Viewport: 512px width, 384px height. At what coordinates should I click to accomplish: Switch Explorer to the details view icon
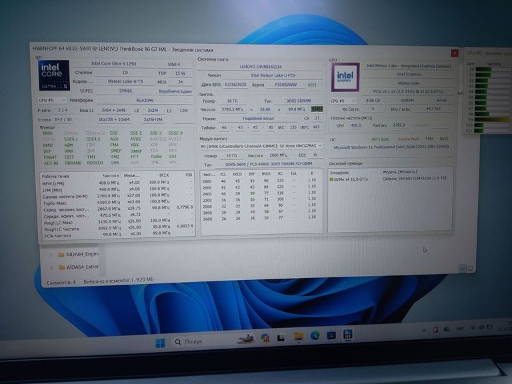click(x=463, y=269)
